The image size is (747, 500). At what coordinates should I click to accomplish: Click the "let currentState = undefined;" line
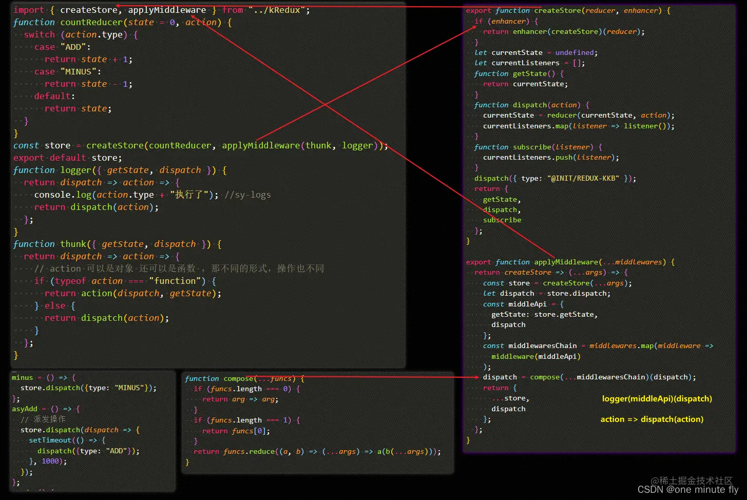click(536, 52)
